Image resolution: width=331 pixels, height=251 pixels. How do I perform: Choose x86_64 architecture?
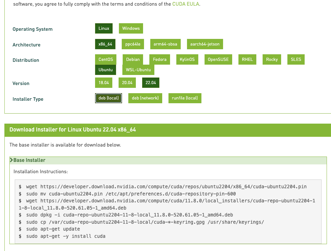[105, 44]
